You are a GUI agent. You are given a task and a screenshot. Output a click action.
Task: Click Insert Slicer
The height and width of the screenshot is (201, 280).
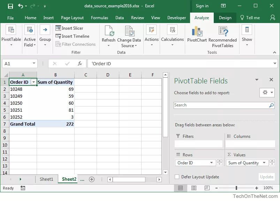pyautogui.click(x=69, y=28)
